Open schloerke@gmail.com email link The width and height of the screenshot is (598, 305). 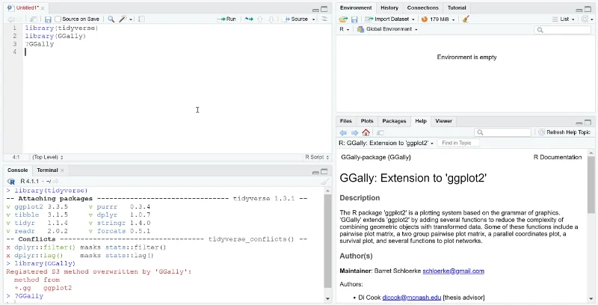[x=453, y=271]
